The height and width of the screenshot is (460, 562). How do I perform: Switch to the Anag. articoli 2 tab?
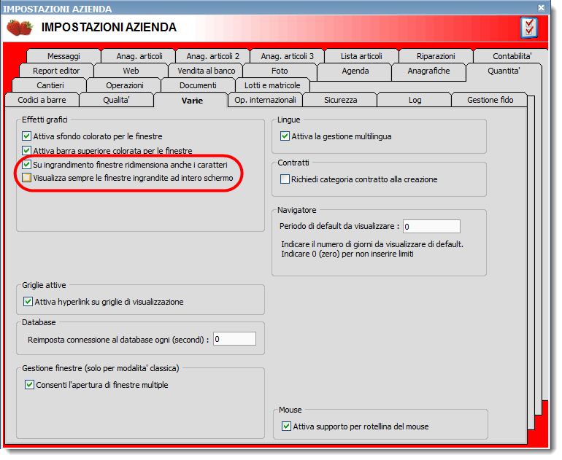213,56
